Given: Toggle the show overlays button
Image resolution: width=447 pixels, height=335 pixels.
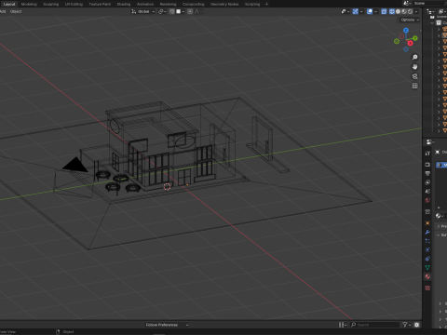Looking at the screenshot, I should (370, 11).
